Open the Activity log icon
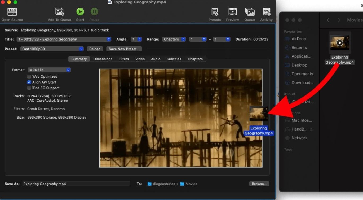Viewport: 363px width, 200px height. (x=266, y=12)
